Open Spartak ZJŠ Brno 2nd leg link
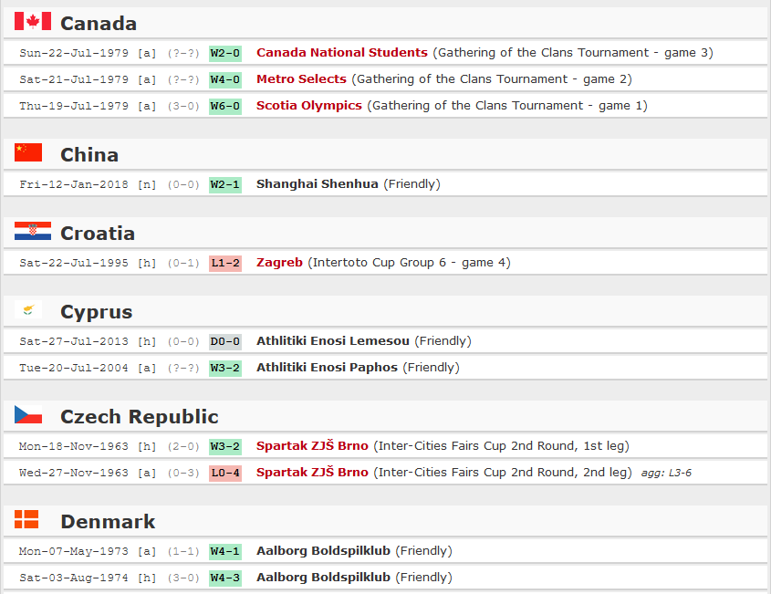The width and height of the screenshot is (771, 594). pos(312,473)
